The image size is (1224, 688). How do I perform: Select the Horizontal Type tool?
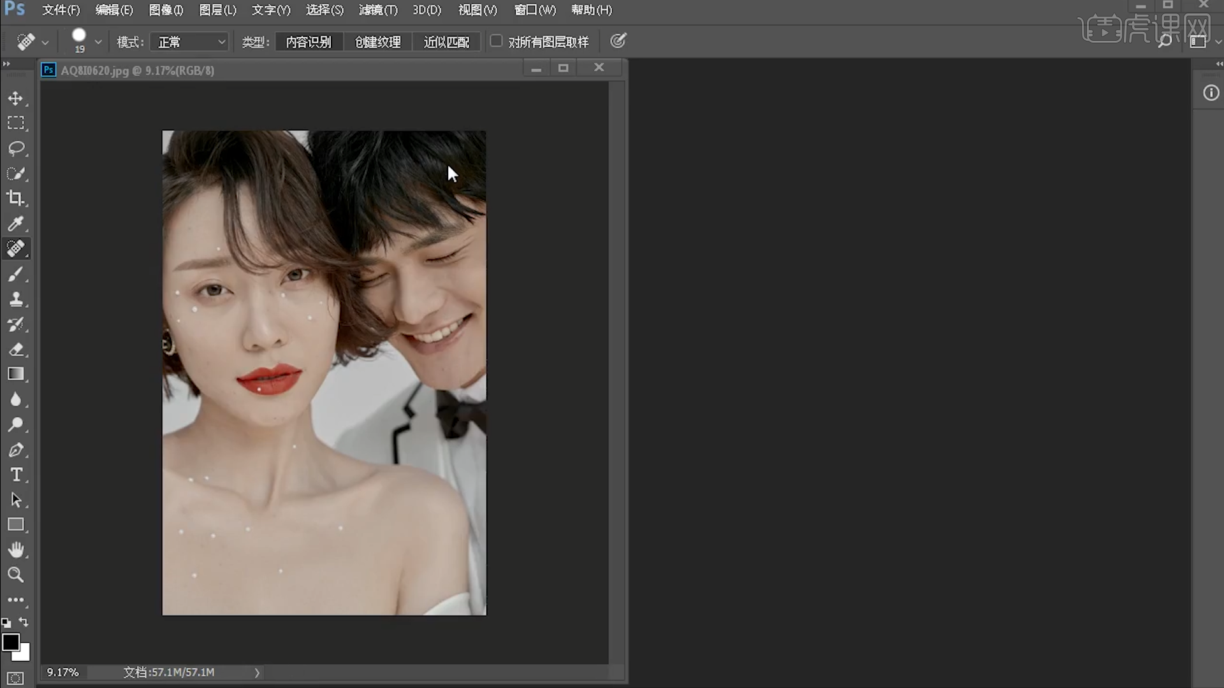click(x=15, y=475)
